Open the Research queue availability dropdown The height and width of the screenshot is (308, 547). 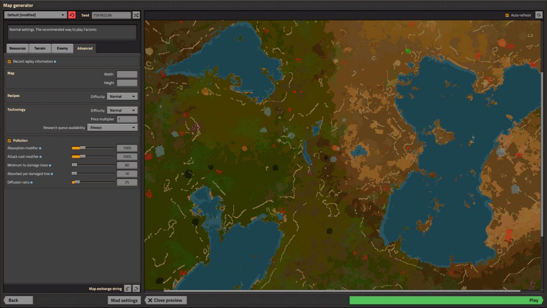point(112,128)
